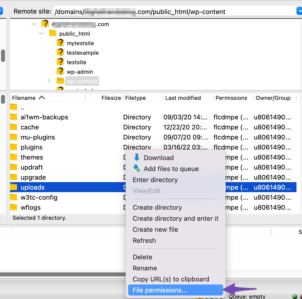Collapse the public_html tree branch
Image resolution: width=302 pixels, height=299 pixels.
(x=41, y=33)
